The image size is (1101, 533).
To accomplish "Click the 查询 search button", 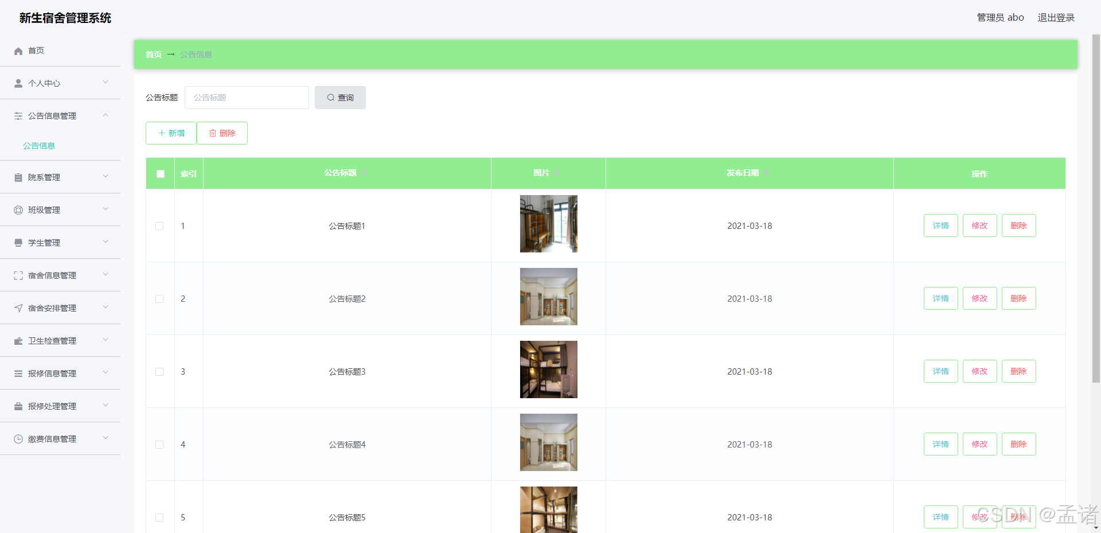I will (x=340, y=98).
